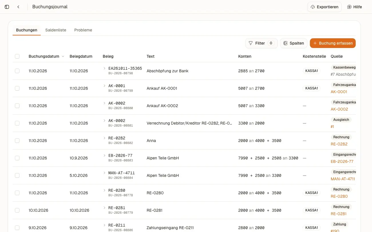Expand the MAN-AT-4711 booking row
The width and height of the screenshot is (372, 232).
104,173
